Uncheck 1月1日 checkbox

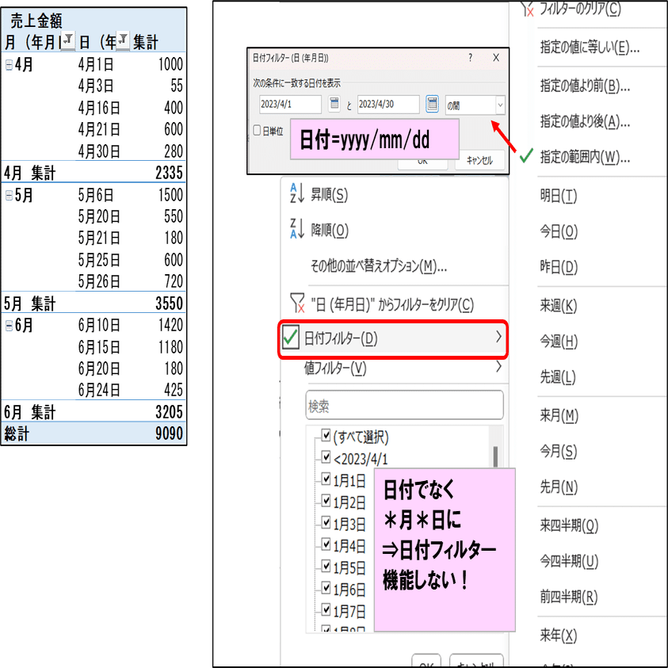click(x=326, y=479)
